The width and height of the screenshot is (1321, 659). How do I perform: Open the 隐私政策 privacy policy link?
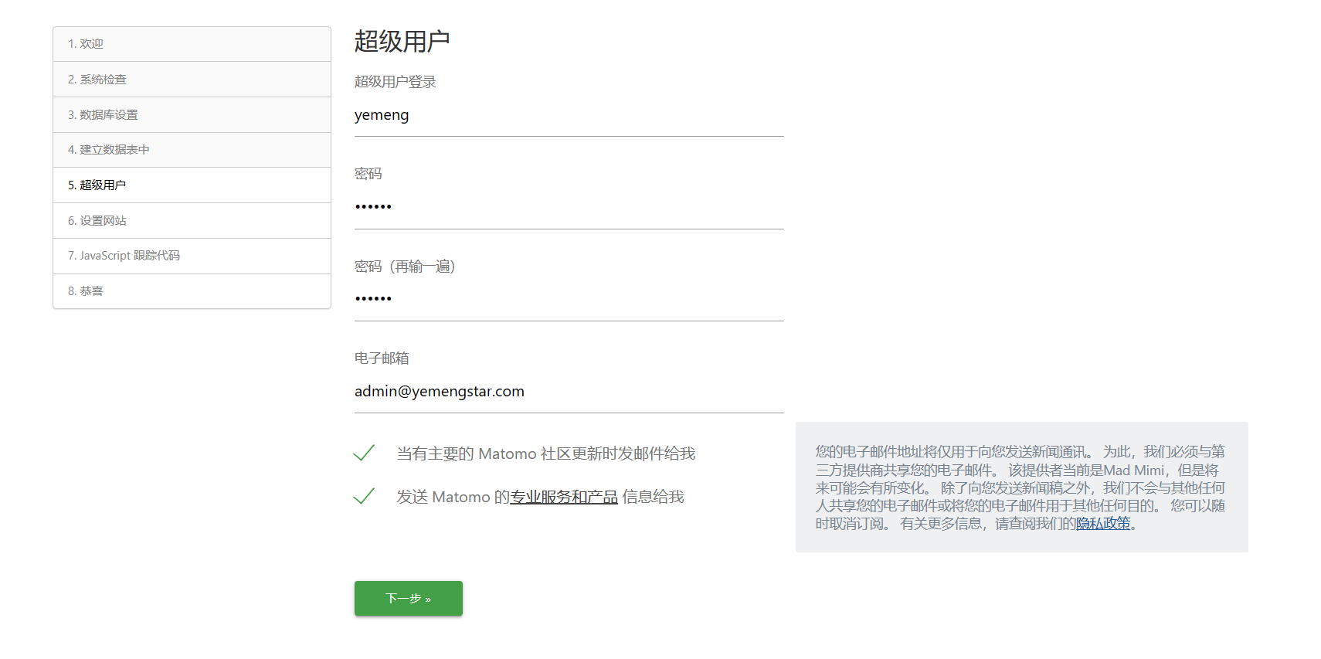[x=1103, y=524]
